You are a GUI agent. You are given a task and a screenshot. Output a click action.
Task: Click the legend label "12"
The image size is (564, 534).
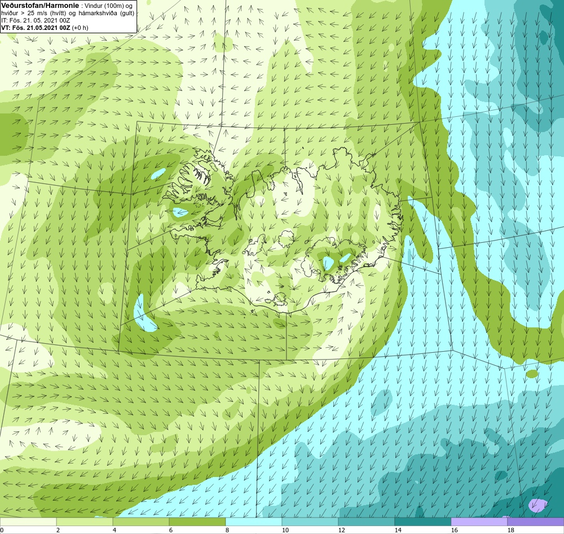point(341,530)
